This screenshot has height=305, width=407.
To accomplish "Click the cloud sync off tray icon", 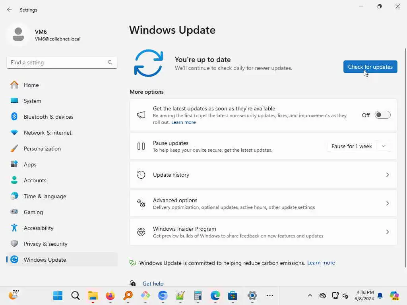I will (323, 295).
